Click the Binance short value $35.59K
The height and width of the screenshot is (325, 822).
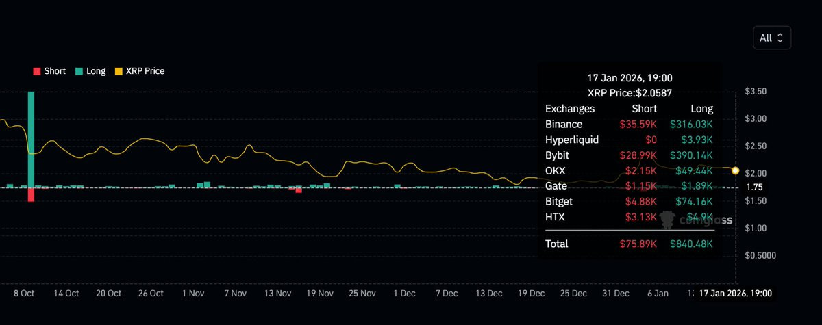[638, 125]
